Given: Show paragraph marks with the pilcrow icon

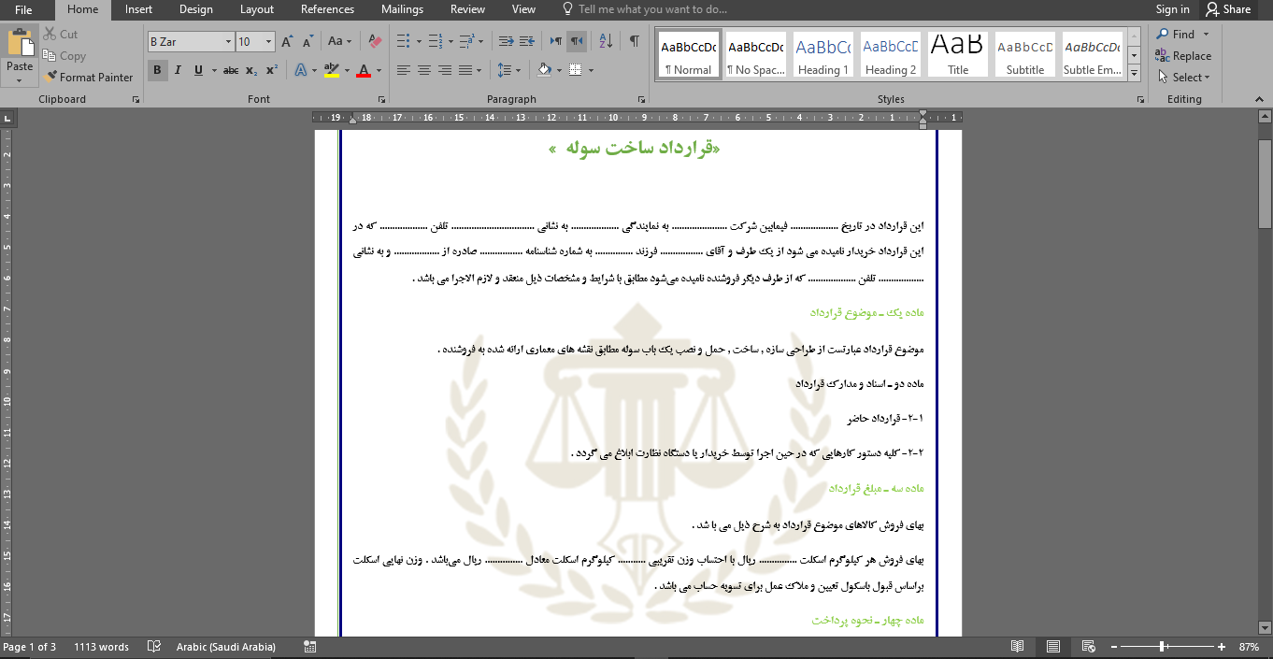Looking at the screenshot, I should coord(635,41).
